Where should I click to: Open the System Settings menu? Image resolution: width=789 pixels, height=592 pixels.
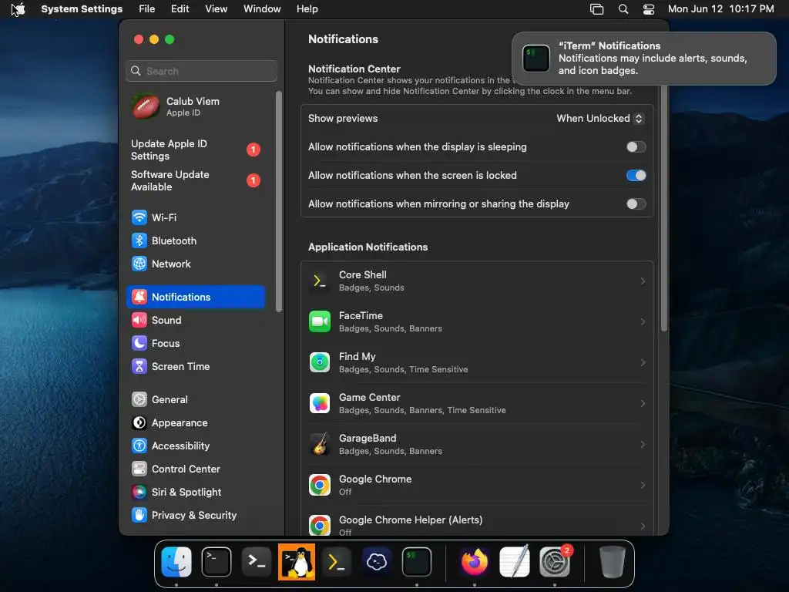click(x=82, y=9)
